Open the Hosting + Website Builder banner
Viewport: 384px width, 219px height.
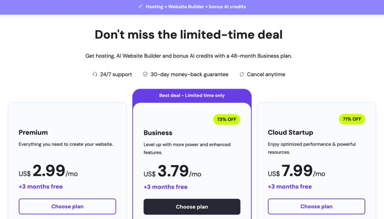[x=192, y=7]
